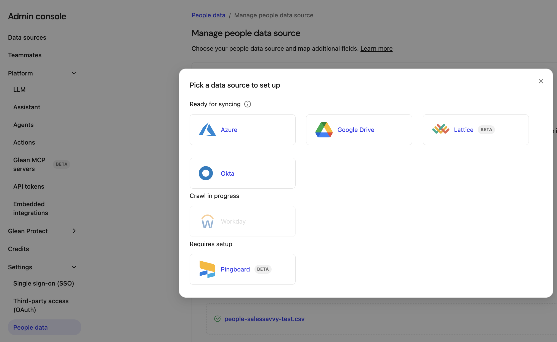Expand the Glean Protect section

point(74,231)
